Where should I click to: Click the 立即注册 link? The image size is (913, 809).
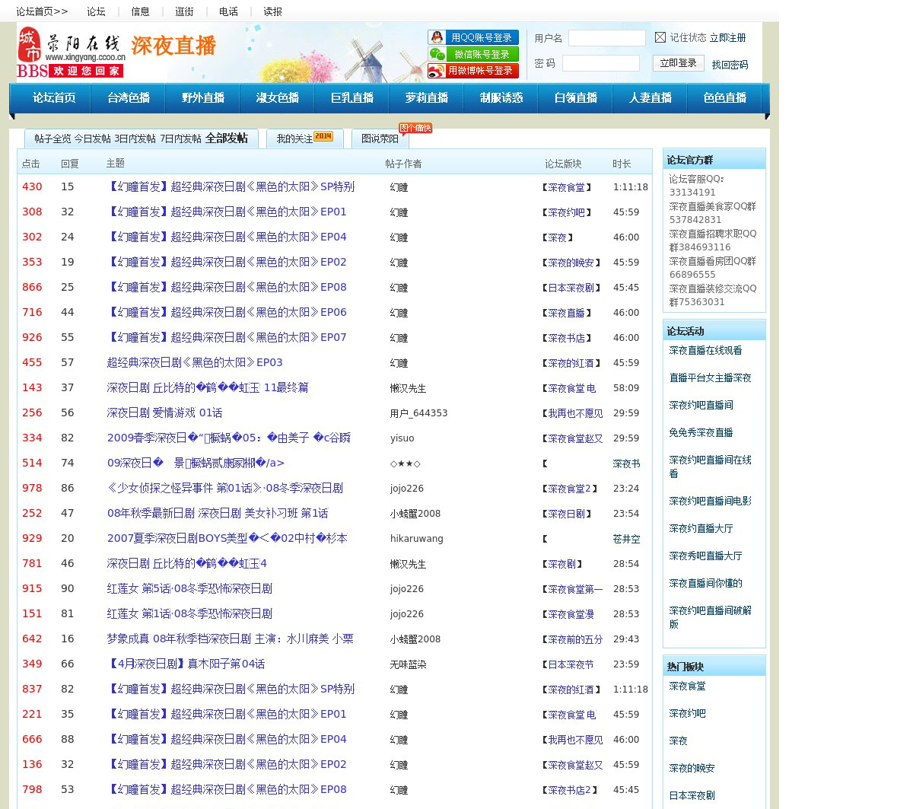(727, 37)
